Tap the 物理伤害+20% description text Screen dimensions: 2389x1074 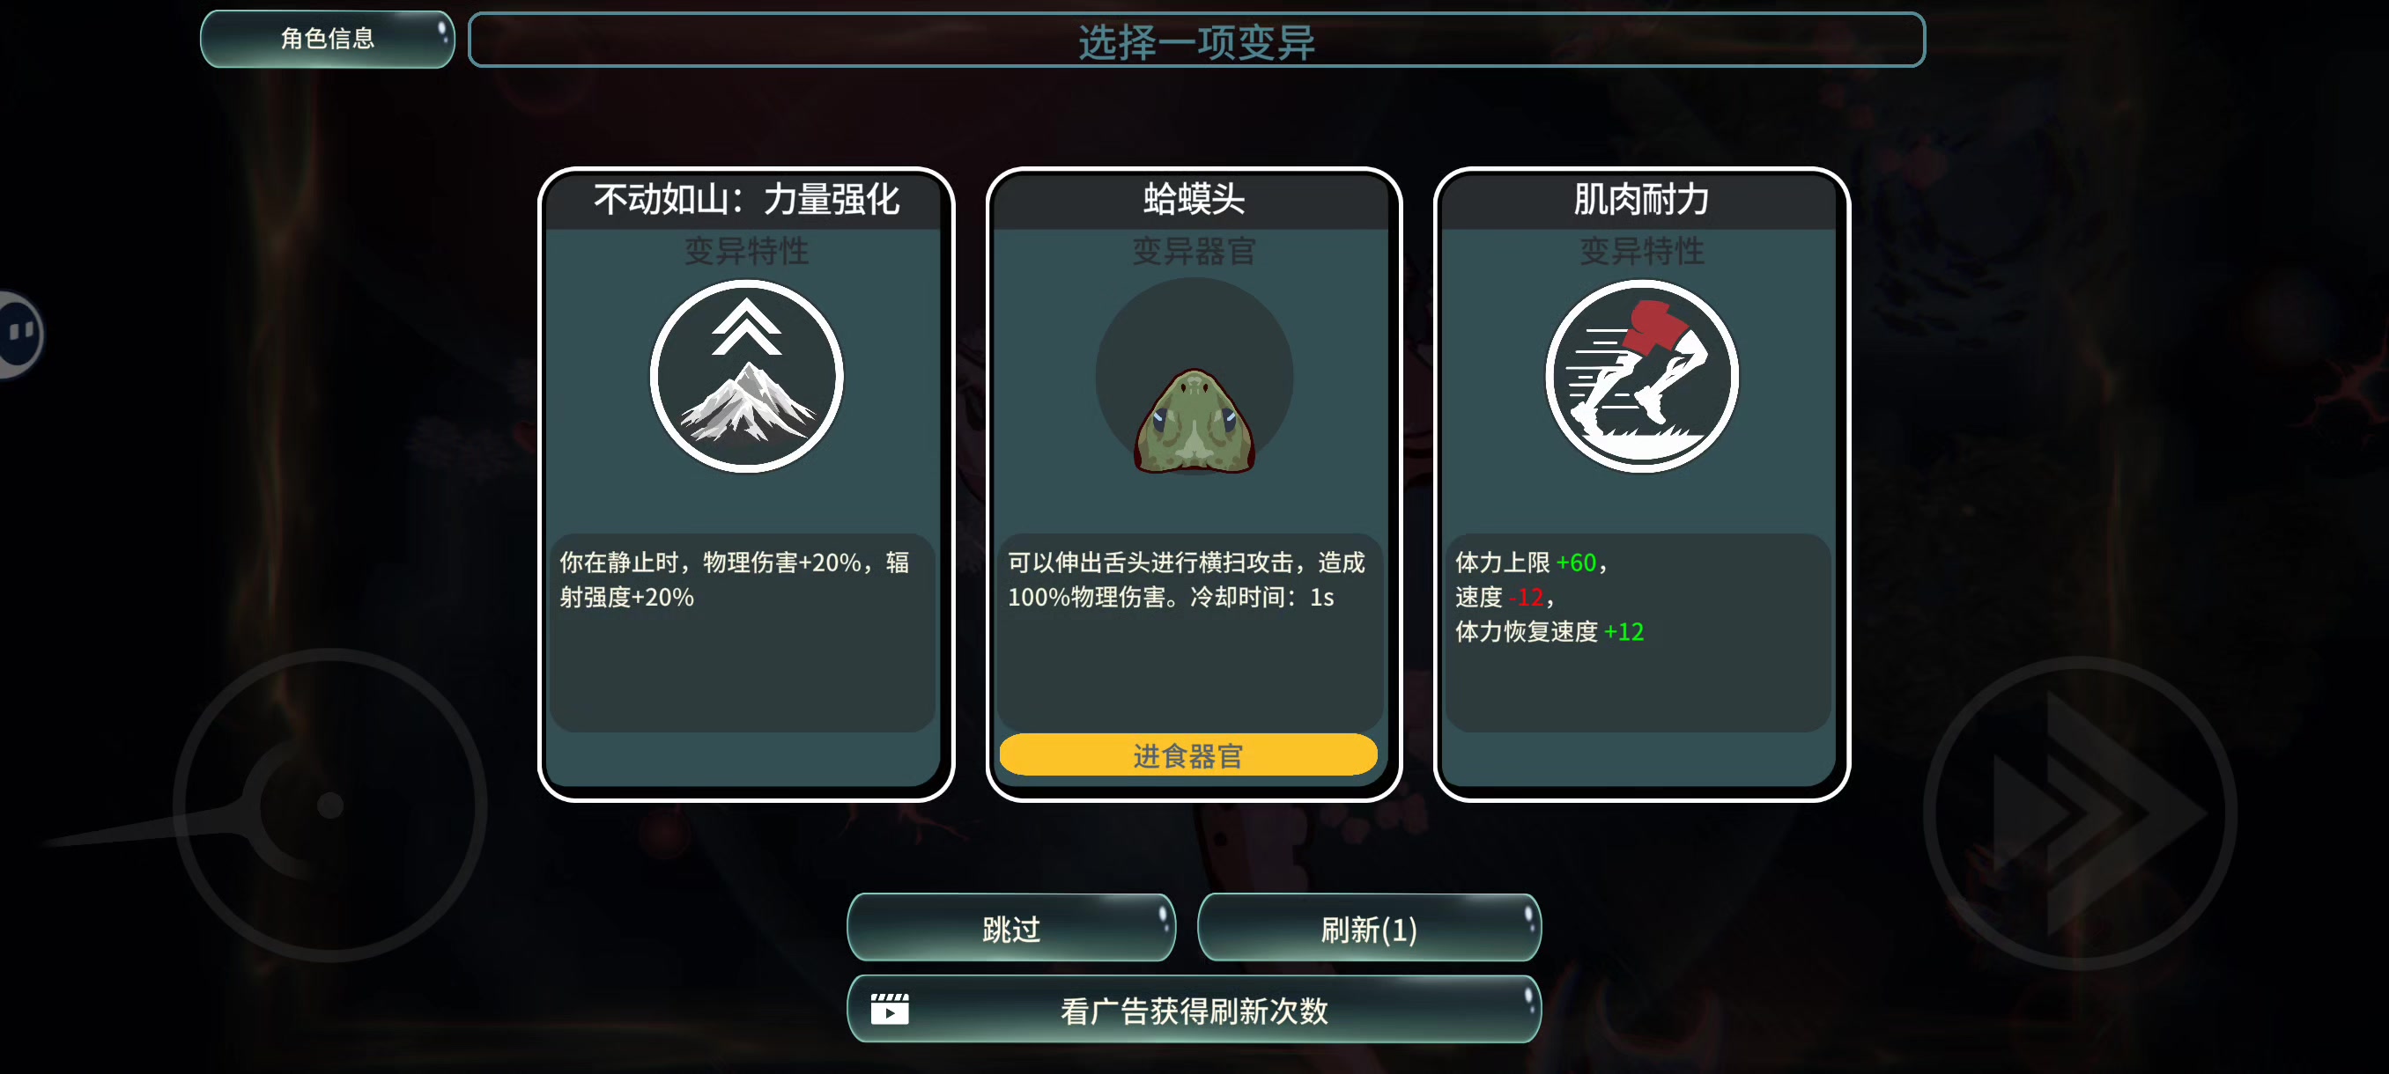coord(735,580)
